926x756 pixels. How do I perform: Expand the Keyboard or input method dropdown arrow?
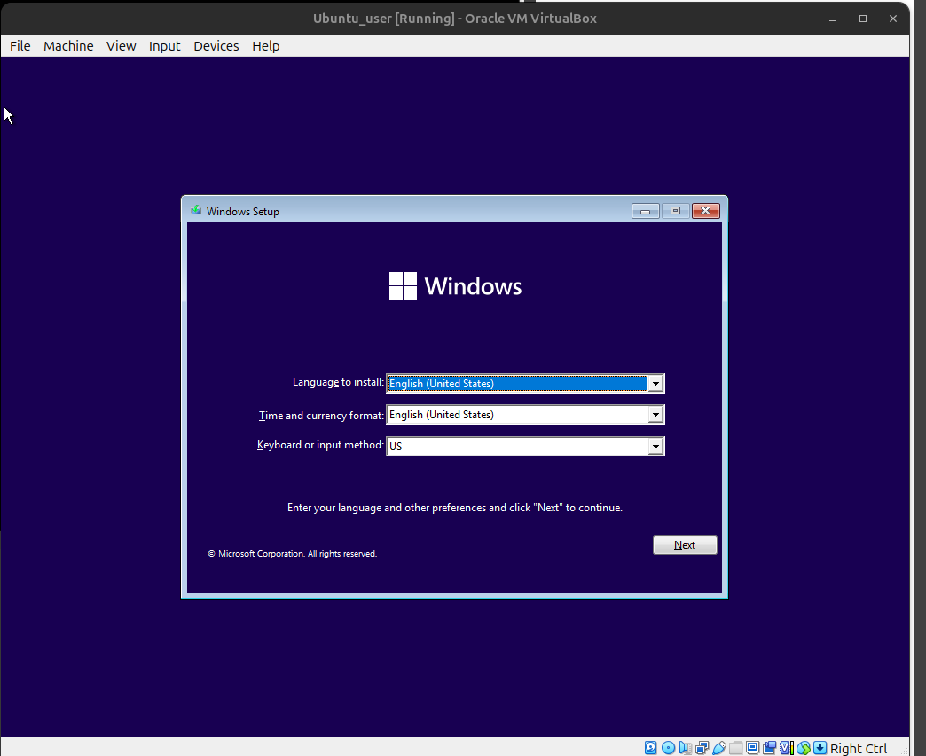click(x=655, y=446)
